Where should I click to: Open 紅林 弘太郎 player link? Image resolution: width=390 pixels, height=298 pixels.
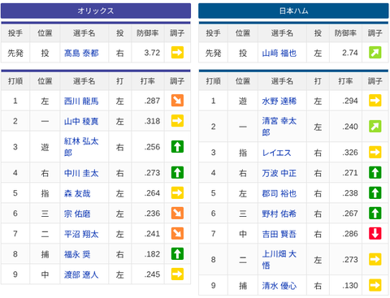(x=81, y=147)
